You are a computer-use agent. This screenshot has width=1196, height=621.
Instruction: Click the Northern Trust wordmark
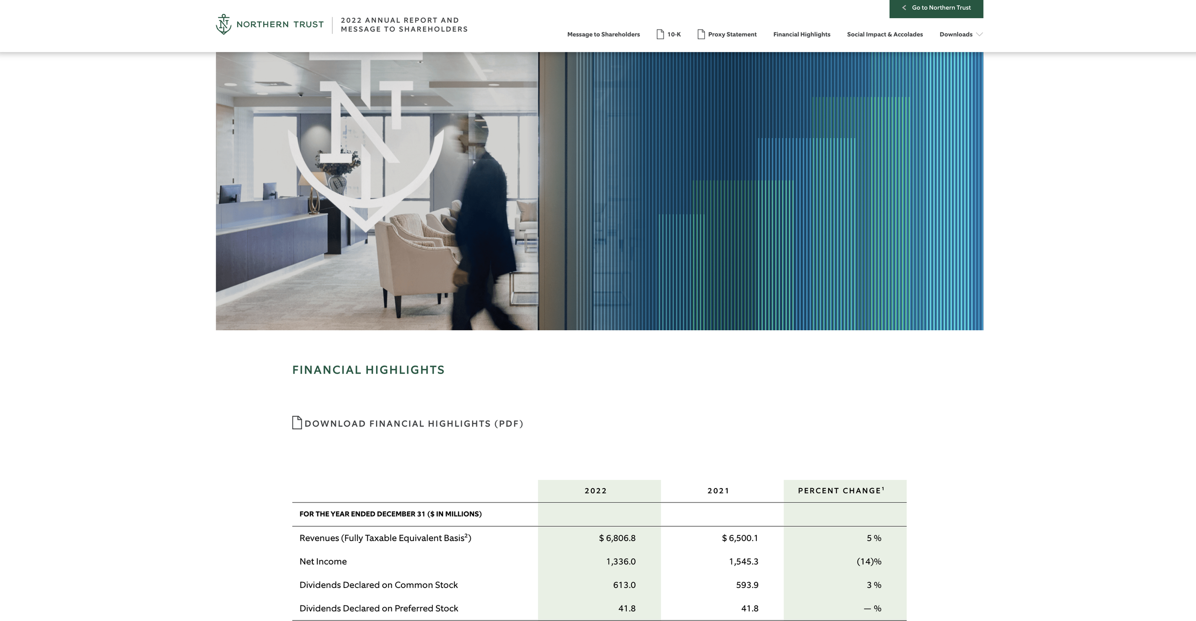tap(280, 24)
